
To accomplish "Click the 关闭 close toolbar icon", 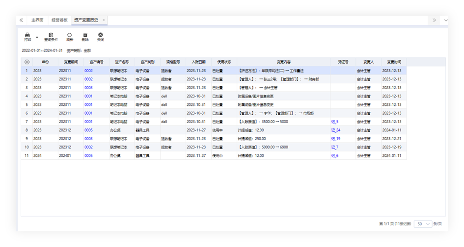I will (100, 36).
